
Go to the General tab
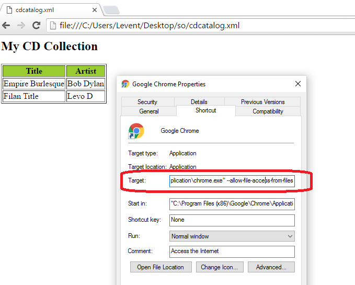tap(149, 111)
